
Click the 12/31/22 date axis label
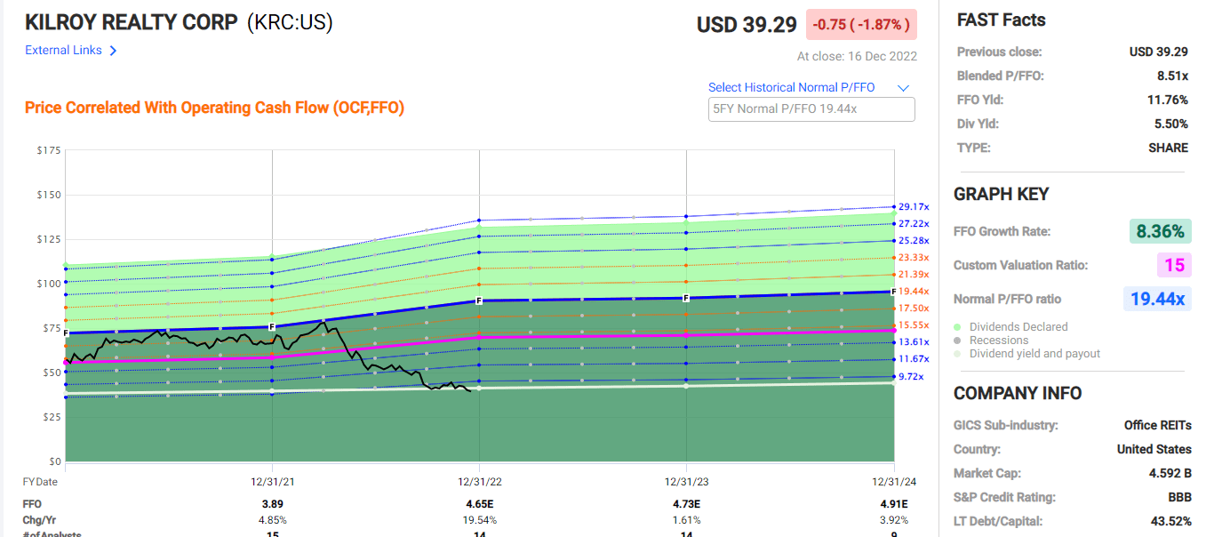tap(480, 481)
